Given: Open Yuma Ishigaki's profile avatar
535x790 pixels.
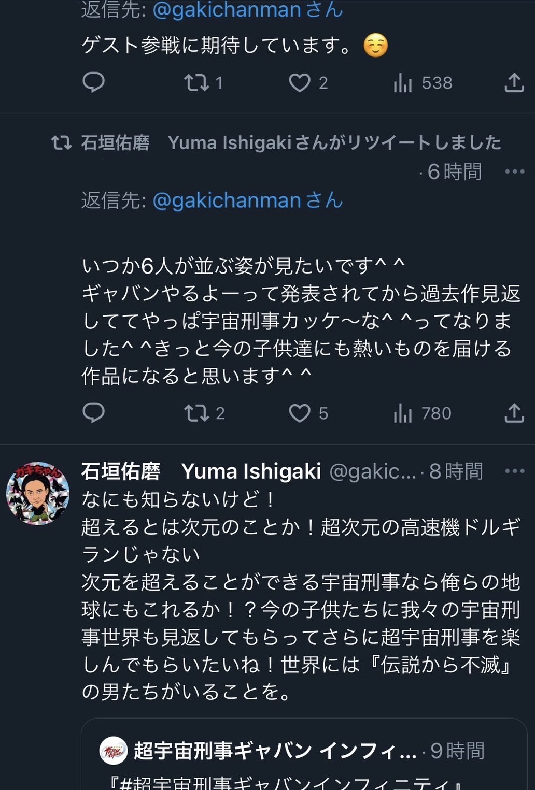Looking at the screenshot, I should coord(38,493).
